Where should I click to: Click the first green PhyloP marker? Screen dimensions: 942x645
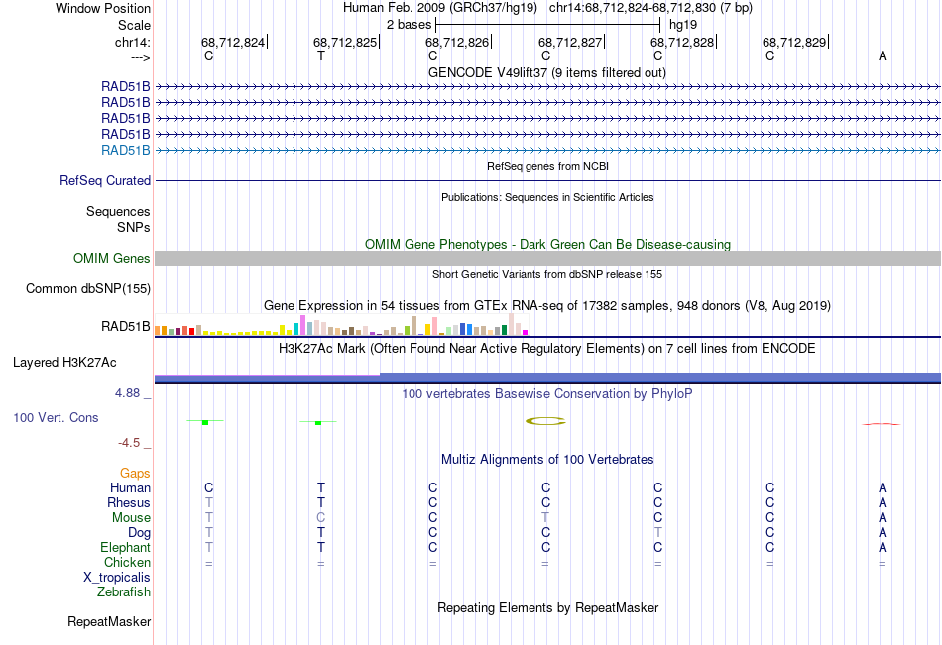point(205,422)
